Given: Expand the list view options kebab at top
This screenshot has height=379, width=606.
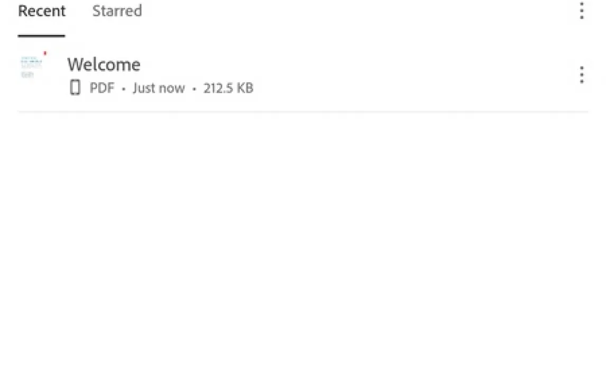Looking at the screenshot, I should pyautogui.click(x=581, y=11).
